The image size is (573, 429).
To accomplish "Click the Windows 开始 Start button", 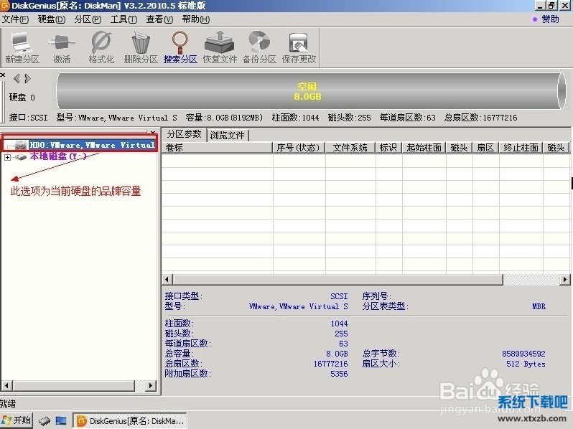I will click(17, 420).
